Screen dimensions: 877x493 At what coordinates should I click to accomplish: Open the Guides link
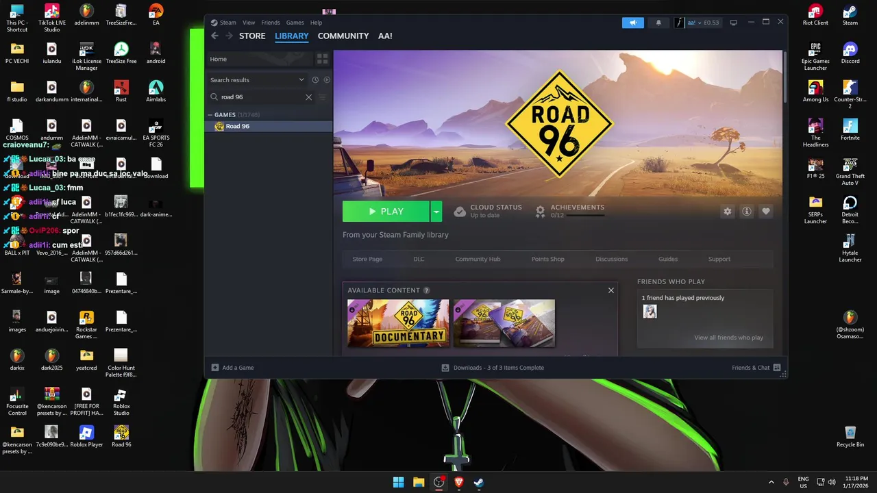(x=668, y=259)
